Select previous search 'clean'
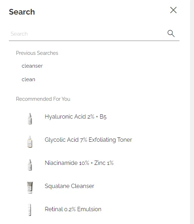Screen dimensions: 194x224 tap(28, 79)
